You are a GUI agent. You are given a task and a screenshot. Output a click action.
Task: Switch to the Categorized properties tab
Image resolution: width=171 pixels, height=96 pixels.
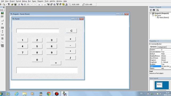pyautogui.click(x=162, y=47)
